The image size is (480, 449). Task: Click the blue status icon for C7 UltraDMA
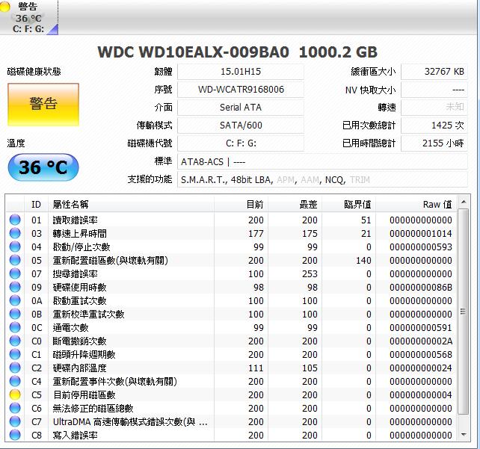point(15,421)
